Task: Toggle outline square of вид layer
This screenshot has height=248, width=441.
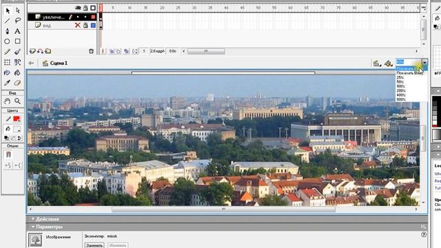Action: click(93, 25)
